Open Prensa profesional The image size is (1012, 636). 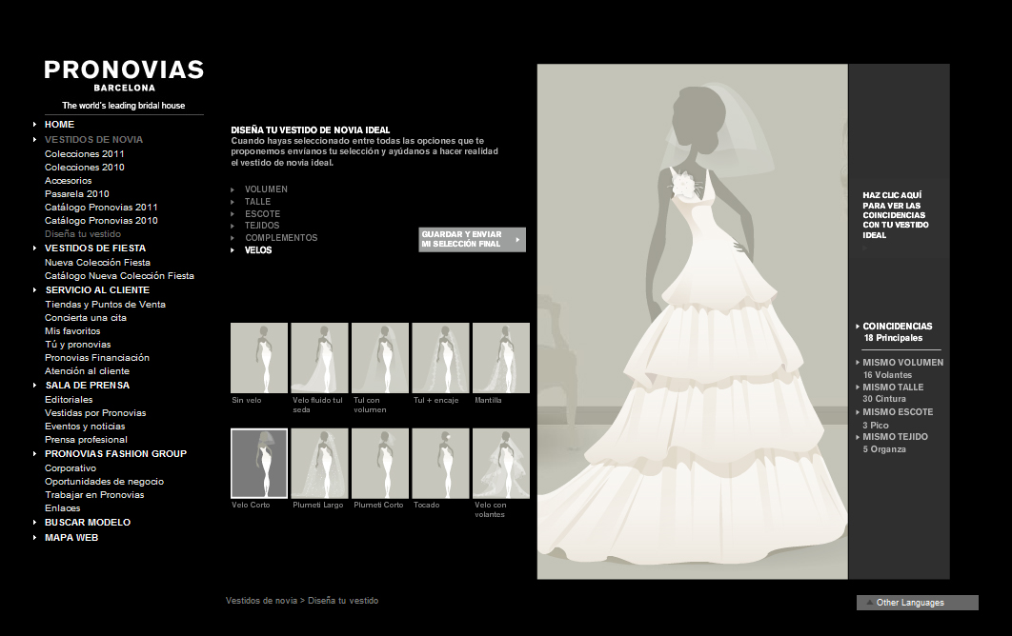86,439
